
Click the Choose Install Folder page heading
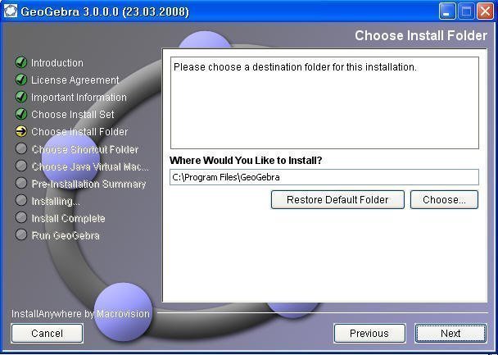pyautogui.click(x=421, y=35)
